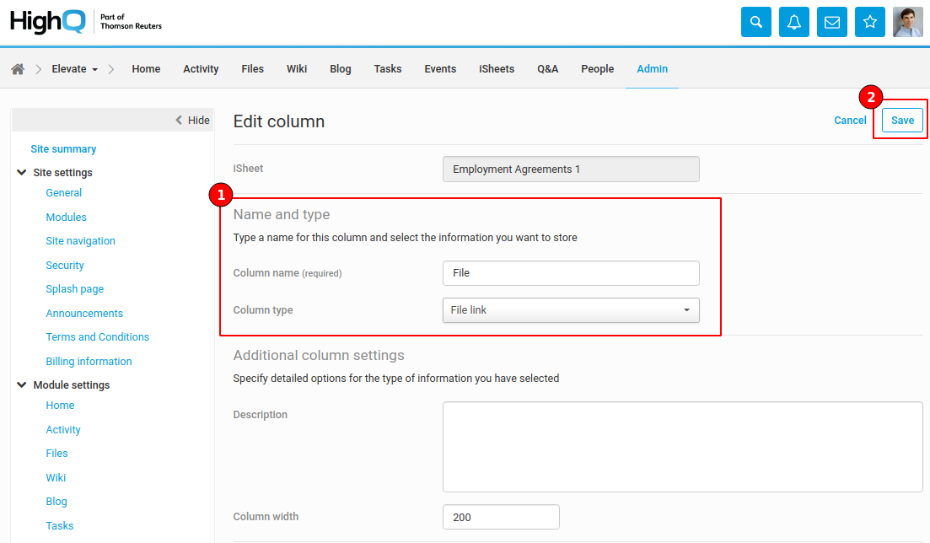Open the messages envelope icon

pyautogui.click(x=831, y=22)
